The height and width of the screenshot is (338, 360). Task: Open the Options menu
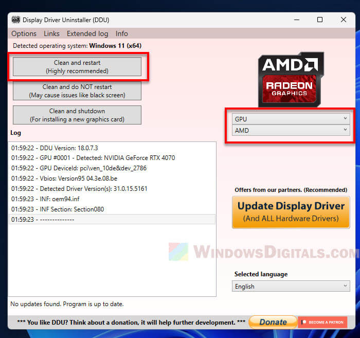[x=24, y=33]
